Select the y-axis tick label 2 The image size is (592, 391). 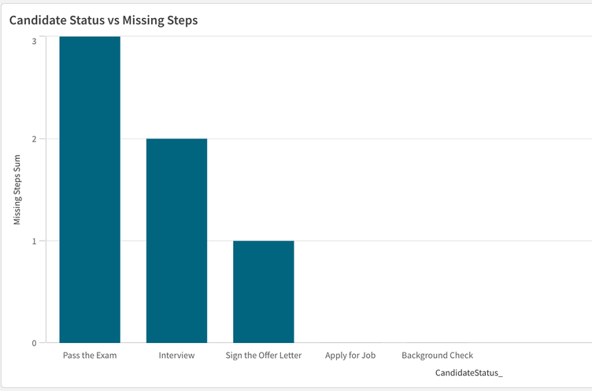tap(35, 139)
